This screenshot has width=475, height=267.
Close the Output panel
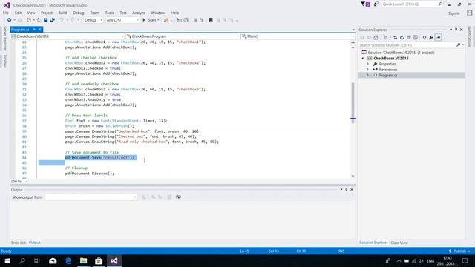(x=352, y=190)
